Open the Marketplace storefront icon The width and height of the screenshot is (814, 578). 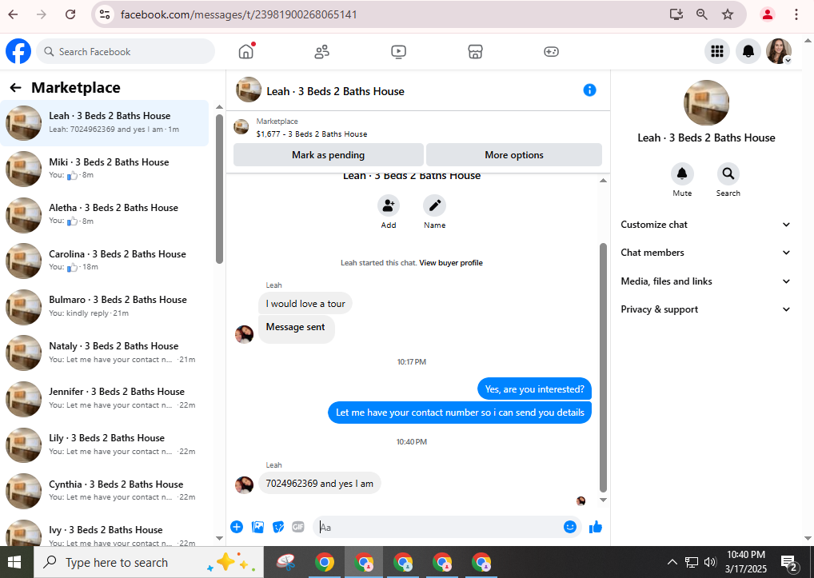click(475, 51)
